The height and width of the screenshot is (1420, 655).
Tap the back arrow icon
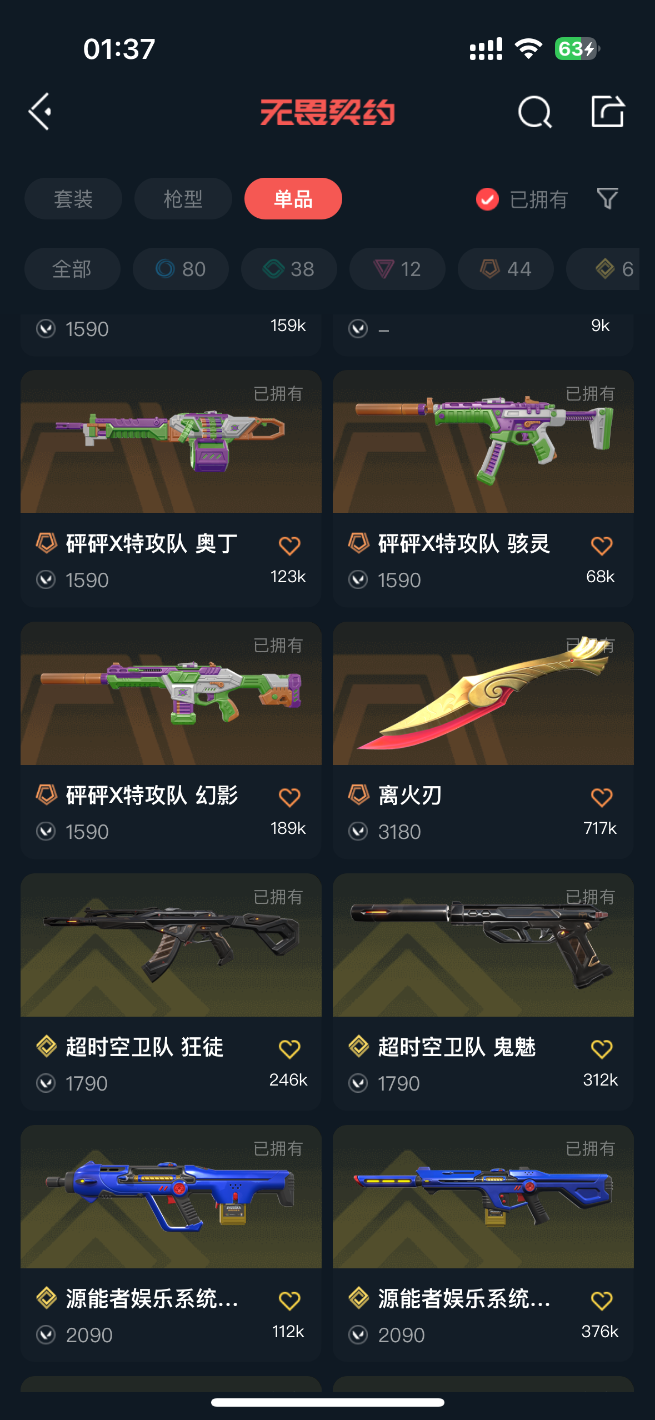tap(40, 112)
